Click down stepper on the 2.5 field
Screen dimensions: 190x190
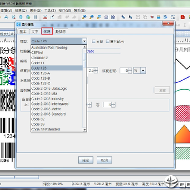coord(96,72)
